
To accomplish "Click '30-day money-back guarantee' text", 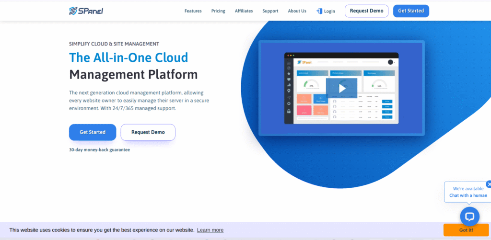I will coord(100,150).
